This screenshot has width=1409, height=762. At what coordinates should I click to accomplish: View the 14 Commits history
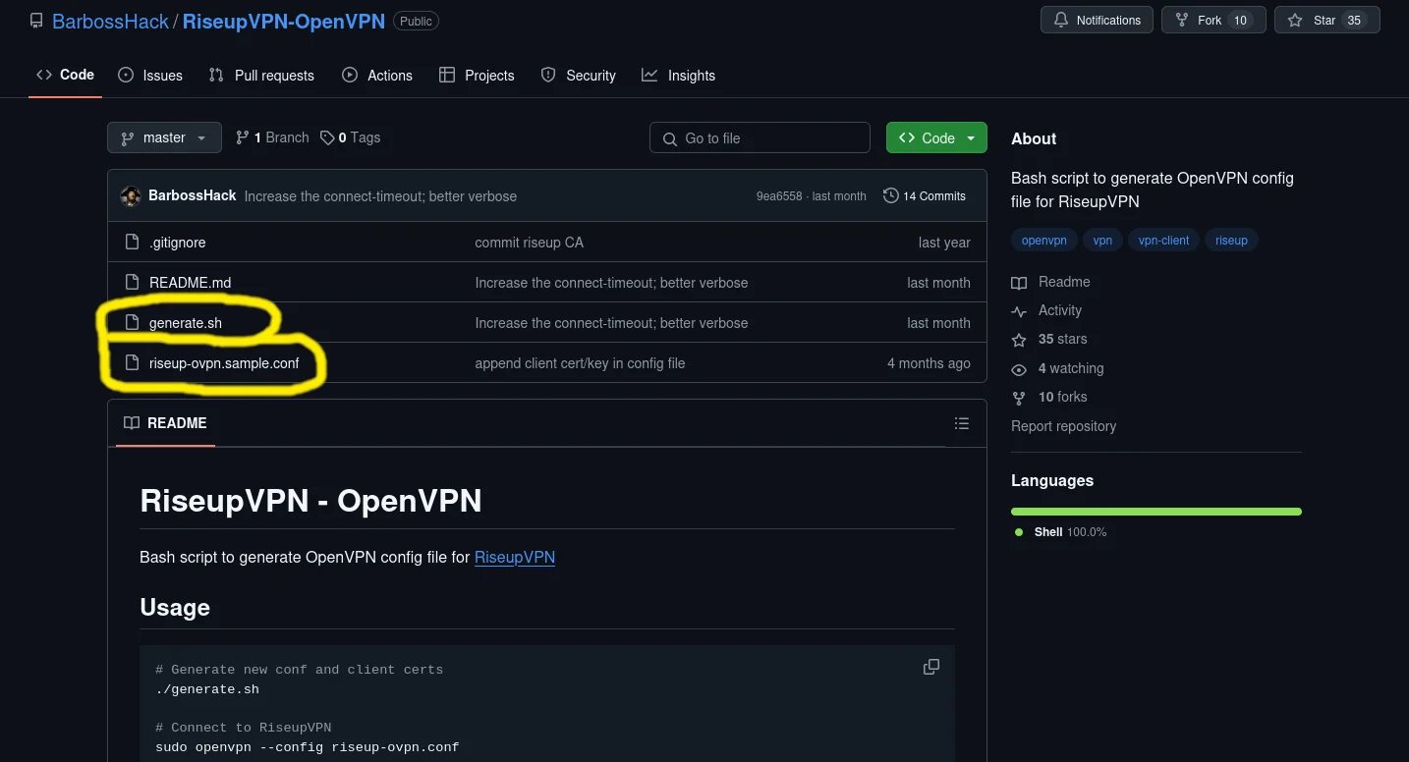925,195
